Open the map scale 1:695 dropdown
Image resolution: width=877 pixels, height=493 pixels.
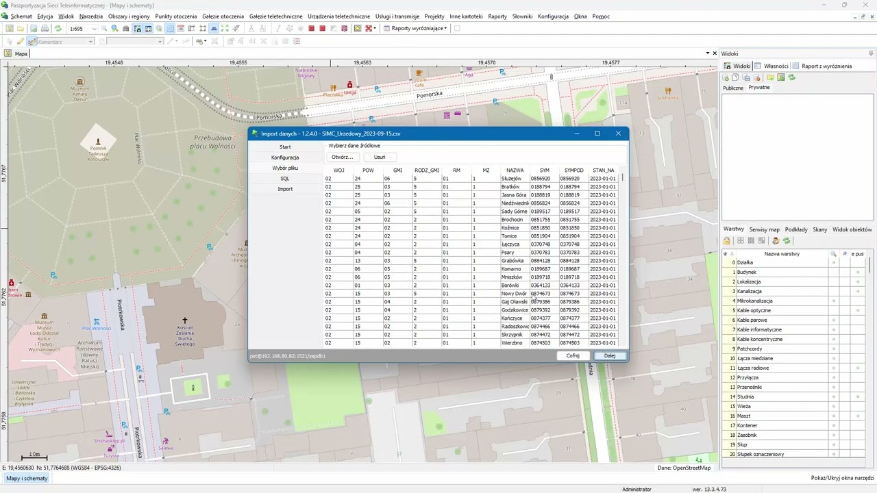coord(95,29)
